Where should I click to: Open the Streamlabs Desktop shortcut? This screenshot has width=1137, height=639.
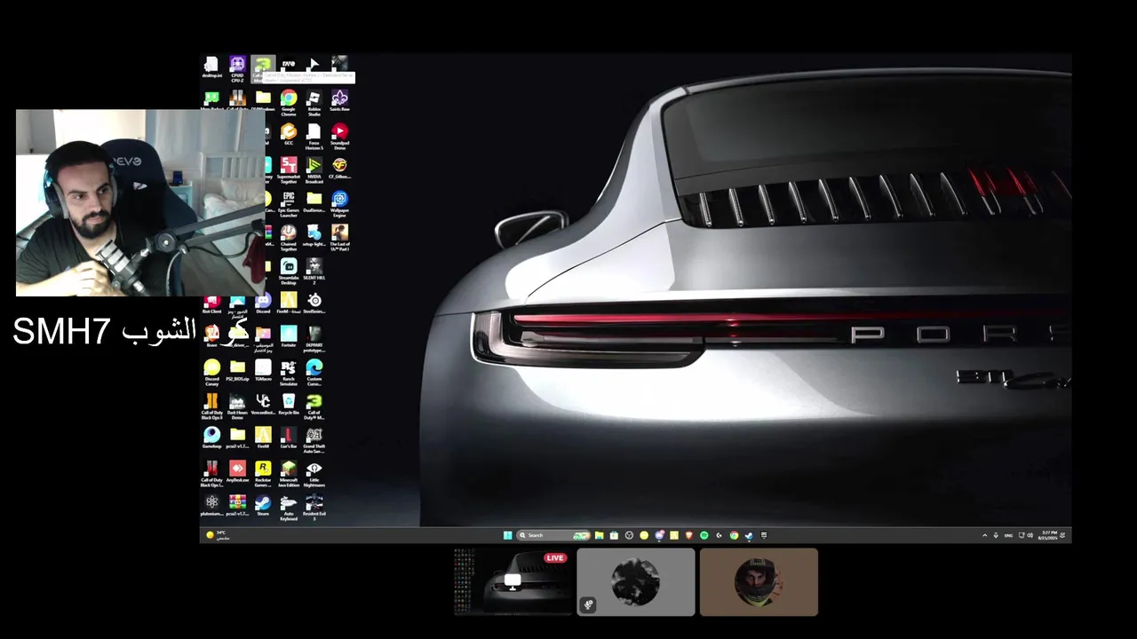pyautogui.click(x=289, y=272)
